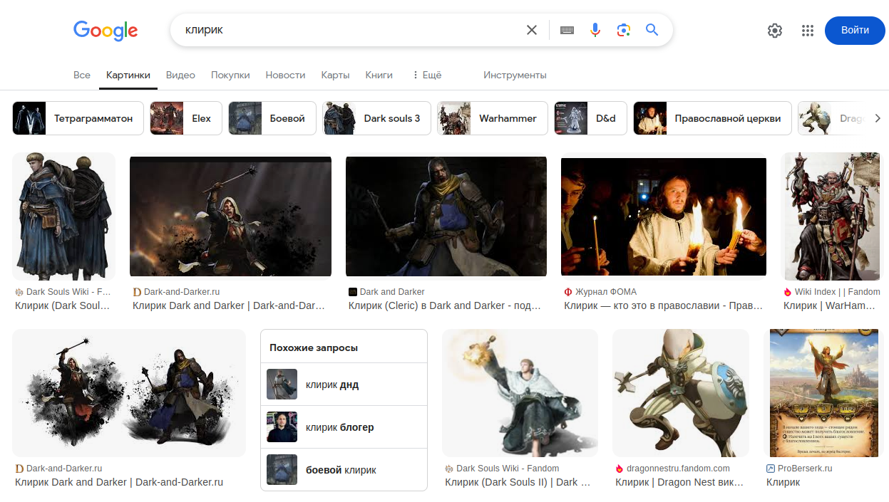Start voice search with microphone icon
Screen dimensions: 889x502
click(595, 30)
